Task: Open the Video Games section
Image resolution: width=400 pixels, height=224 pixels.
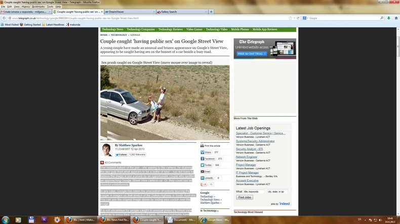Action: (194, 30)
